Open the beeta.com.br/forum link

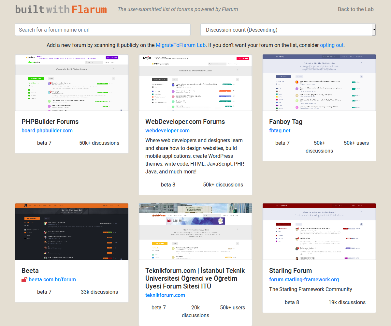click(52, 279)
